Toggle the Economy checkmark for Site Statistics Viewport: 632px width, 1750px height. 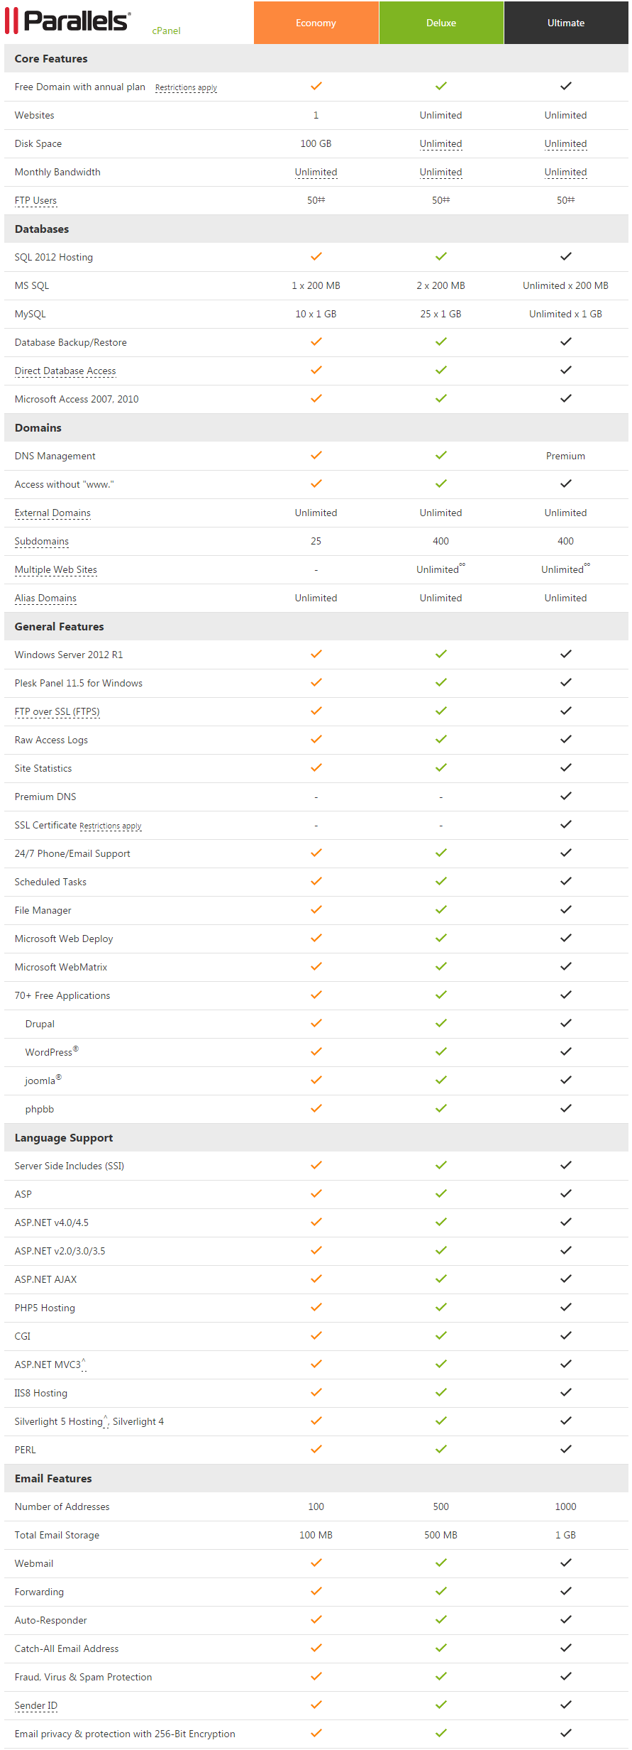[316, 767]
